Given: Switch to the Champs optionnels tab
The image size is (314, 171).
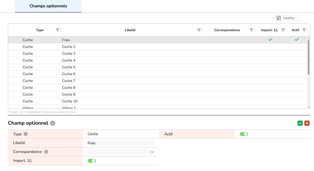Looking at the screenshot, I should coord(48,6).
